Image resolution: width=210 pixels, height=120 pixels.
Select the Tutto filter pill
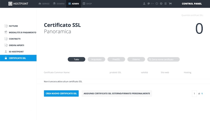pyautogui.click(x=76, y=59)
